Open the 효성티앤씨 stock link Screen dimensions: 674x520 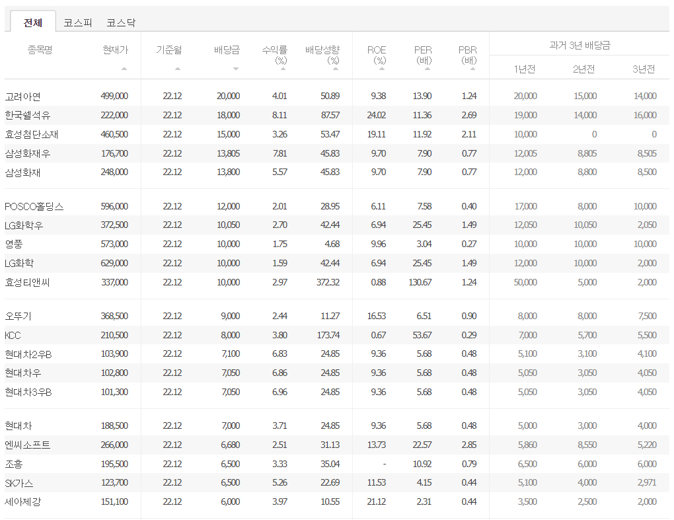(28, 283)
